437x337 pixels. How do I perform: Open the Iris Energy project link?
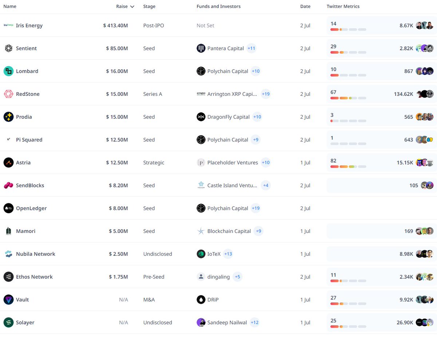click(x=29, y=26)
